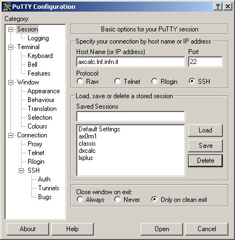Click the Save button
The image size is (235, 240).
pos(205,146)
